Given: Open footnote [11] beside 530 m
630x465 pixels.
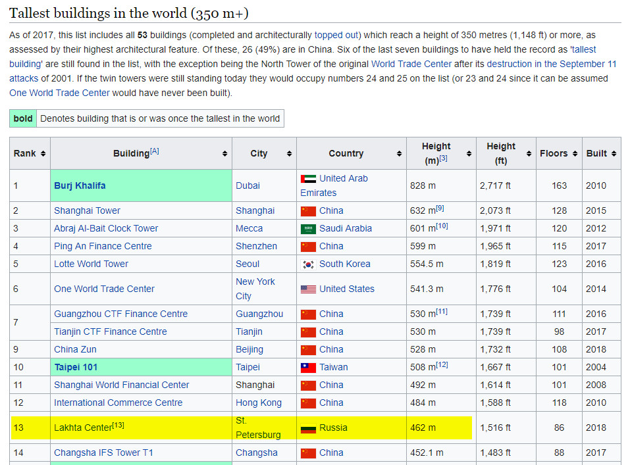Looking at the screenshot, I should (x=442, y=311).
